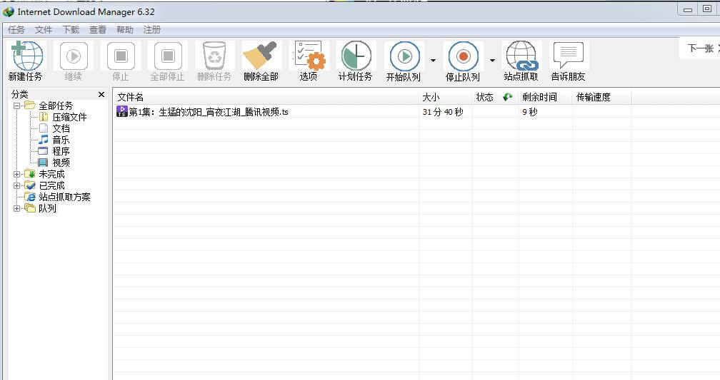Open dropdown arrow next to 停止队列

click(x=492, y=61)
